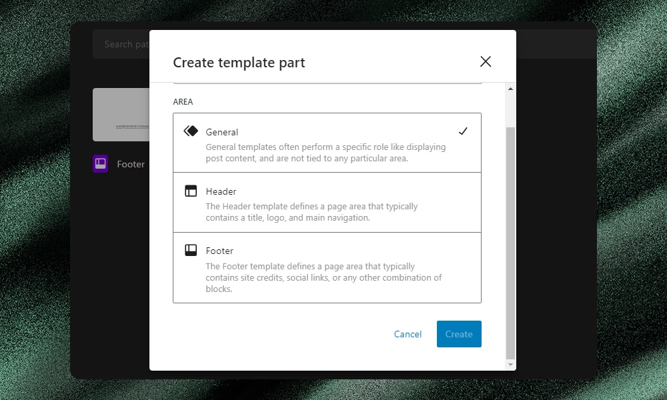Click the scrollbar up arrow

tap(510, 88)
